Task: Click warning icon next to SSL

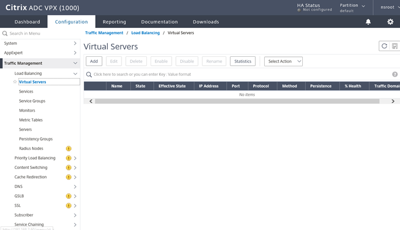Action: [69, 206]
